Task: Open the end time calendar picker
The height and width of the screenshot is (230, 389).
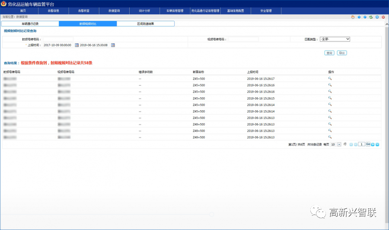Action: [113, 45]
